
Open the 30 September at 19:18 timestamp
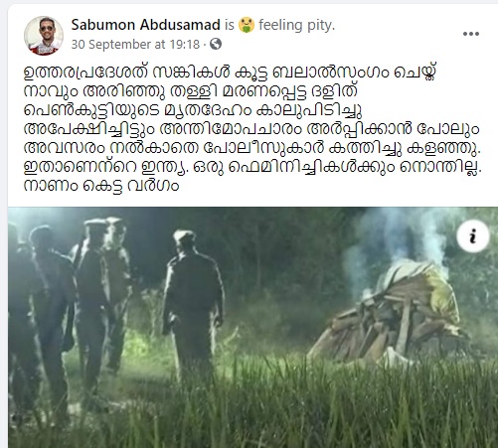(135, 44)
